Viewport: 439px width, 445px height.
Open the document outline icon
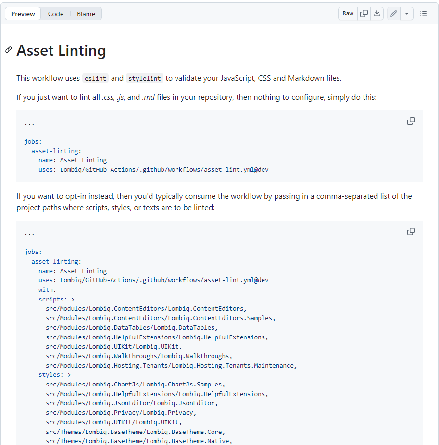pyautogui.click(x=424, y=13)
